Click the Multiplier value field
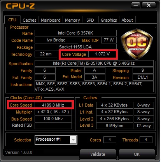Screen dimensions: 161x162 pos(53,112)
